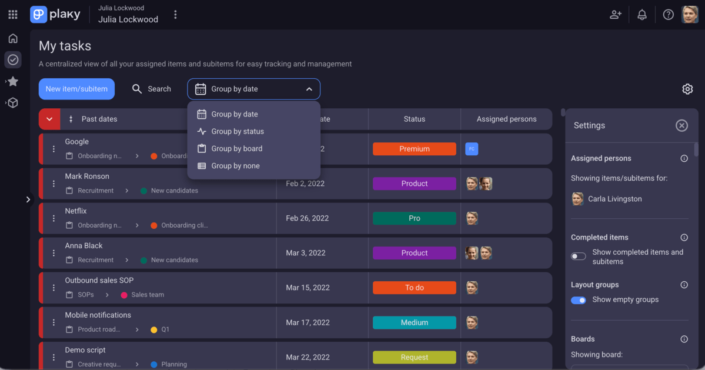Open Favorites with the star icon
This screenshot has width=705, height=370.
pyautogui.click(x=12, y=81)
